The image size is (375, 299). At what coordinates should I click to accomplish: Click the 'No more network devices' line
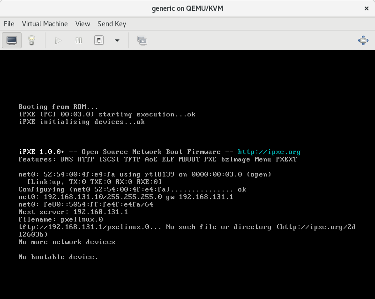click(x=67, y=242)
